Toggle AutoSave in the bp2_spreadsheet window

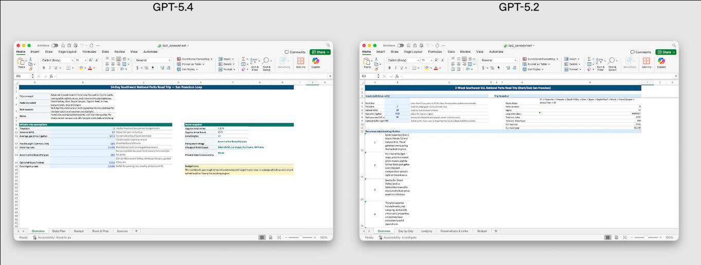point(400,46)
